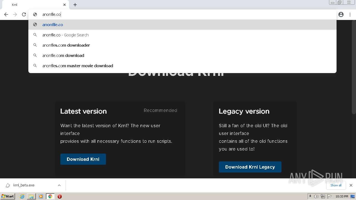Click the Chrome taskbar icon

pyautogui.click(x=50, y=196)
